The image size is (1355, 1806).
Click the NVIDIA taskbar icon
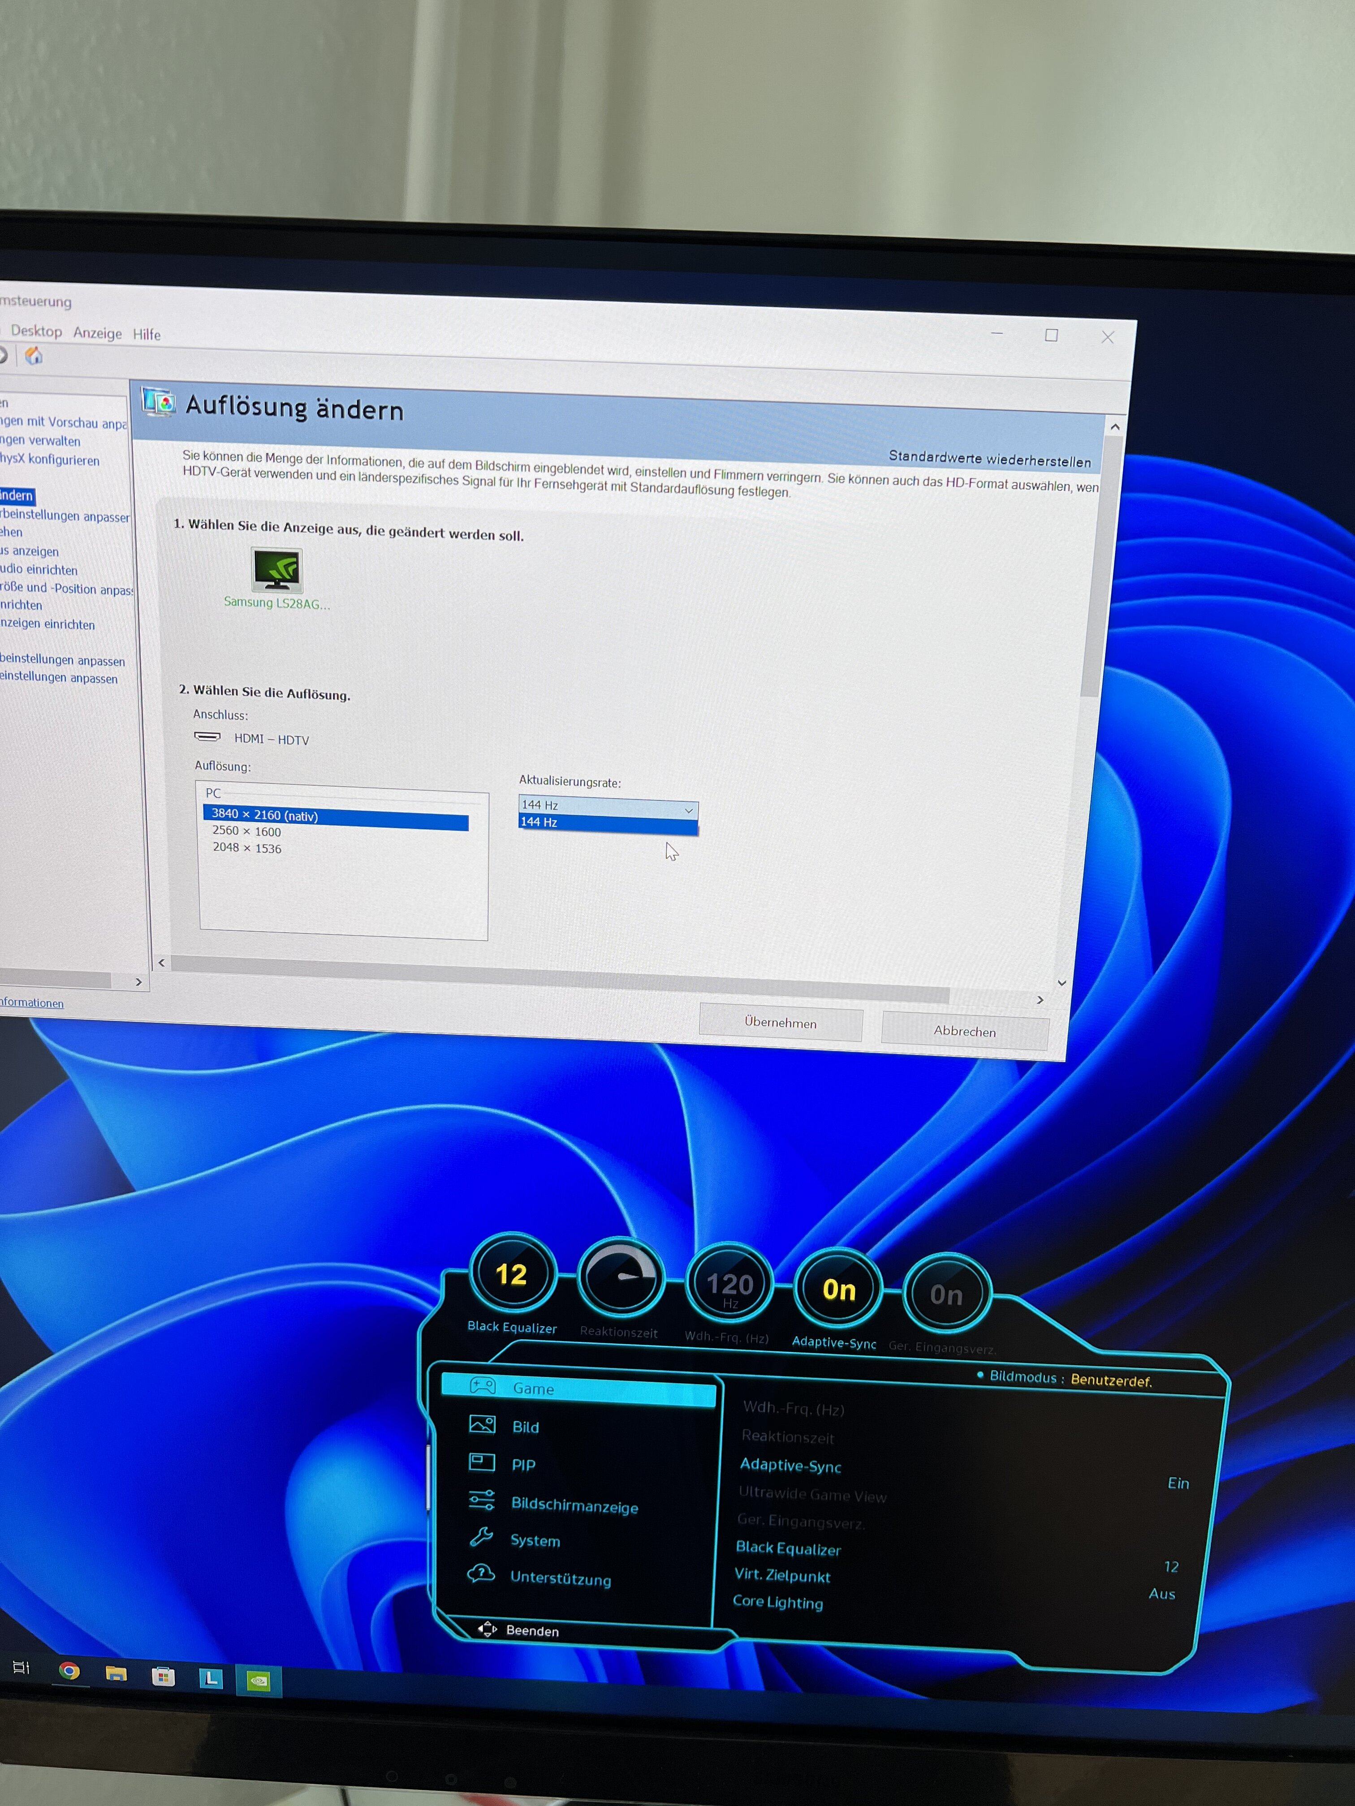click(x=259, y=1681)
